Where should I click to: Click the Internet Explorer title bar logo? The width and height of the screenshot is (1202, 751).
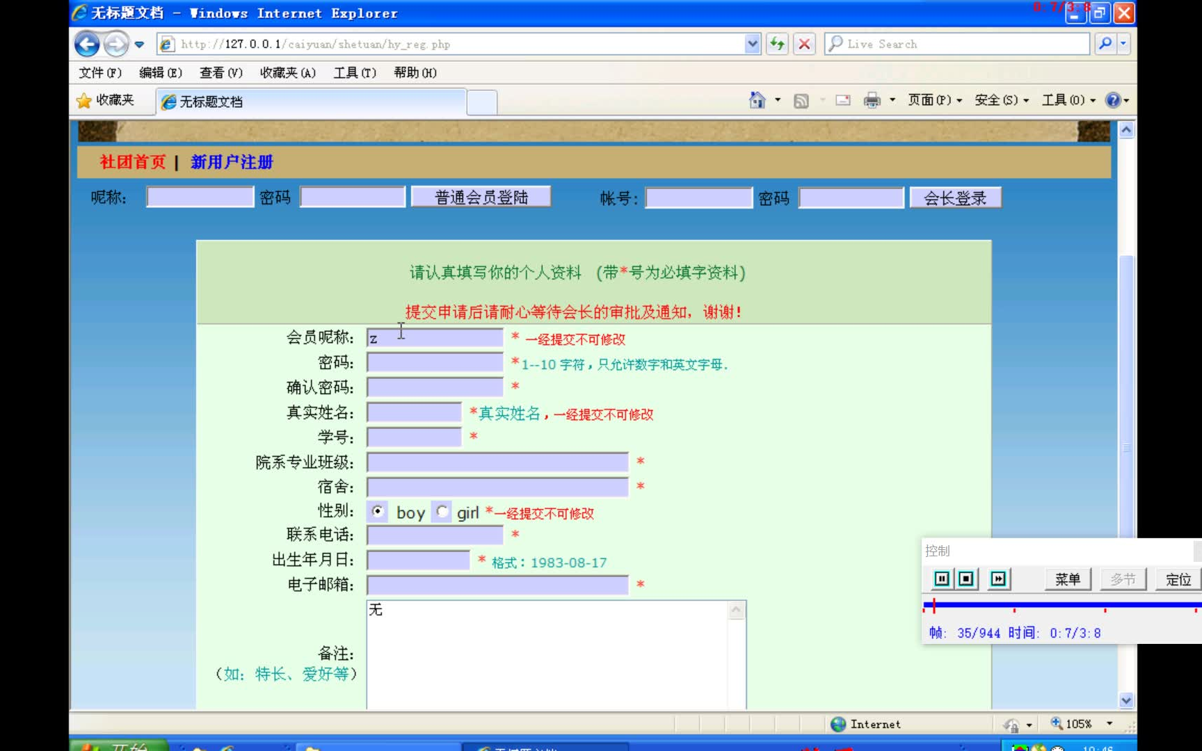[80, 13]
